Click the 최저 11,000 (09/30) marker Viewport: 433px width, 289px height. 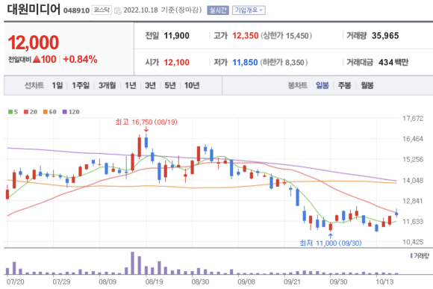(331, 243)
